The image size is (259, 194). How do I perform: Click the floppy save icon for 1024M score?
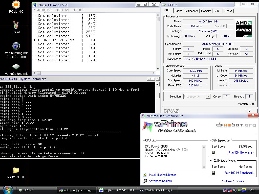click(x=213, y=173)
